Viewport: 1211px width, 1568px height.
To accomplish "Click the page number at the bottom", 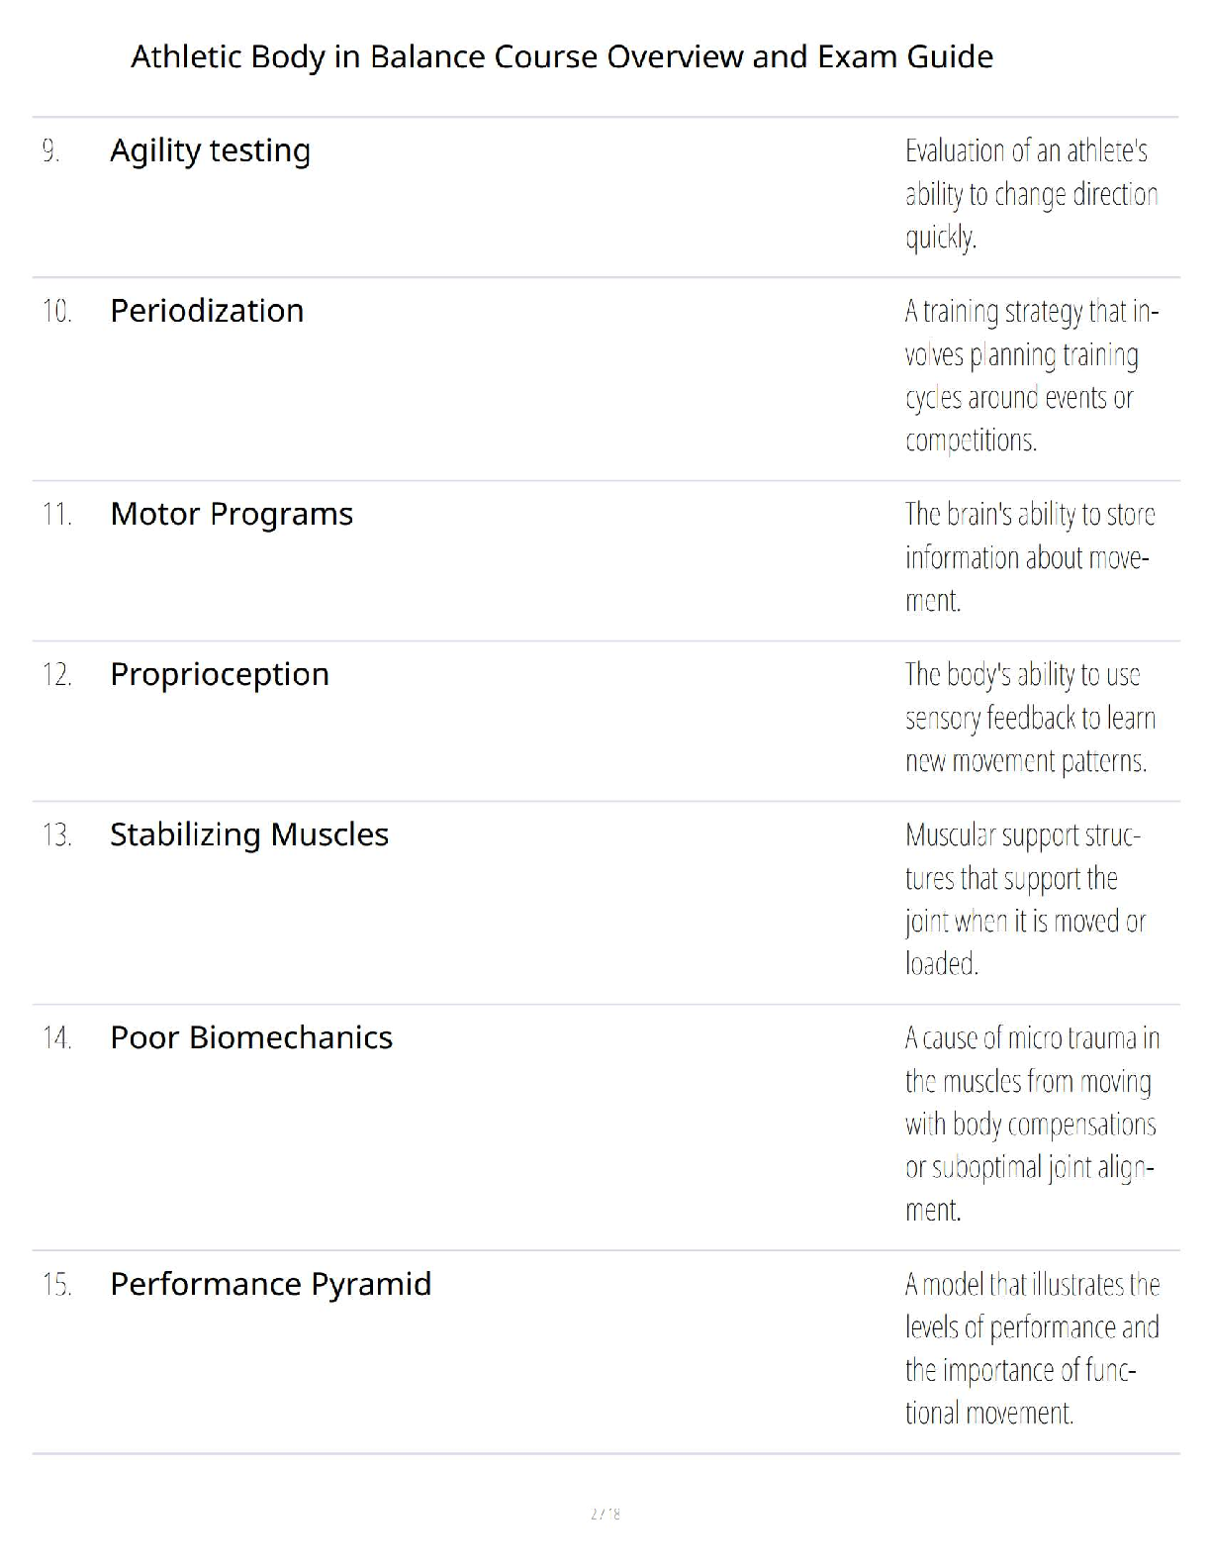I will click(605, 1514).
